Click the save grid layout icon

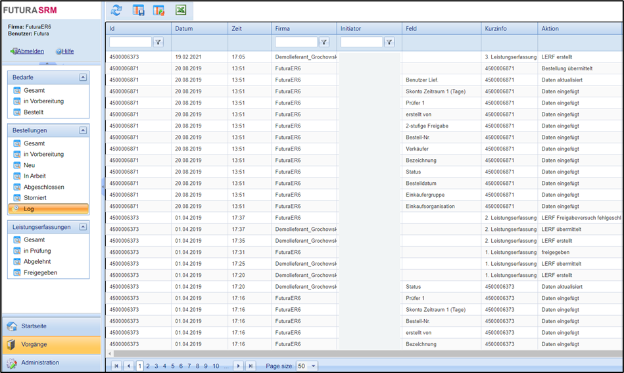(x=138, y=10)
